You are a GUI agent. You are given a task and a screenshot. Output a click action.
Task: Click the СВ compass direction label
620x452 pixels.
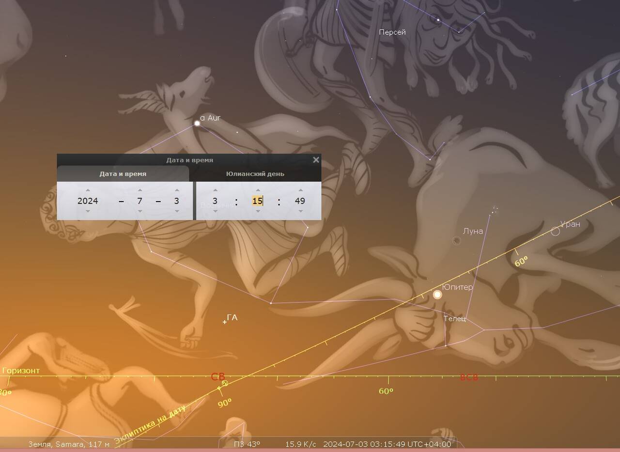click(218, 377)
